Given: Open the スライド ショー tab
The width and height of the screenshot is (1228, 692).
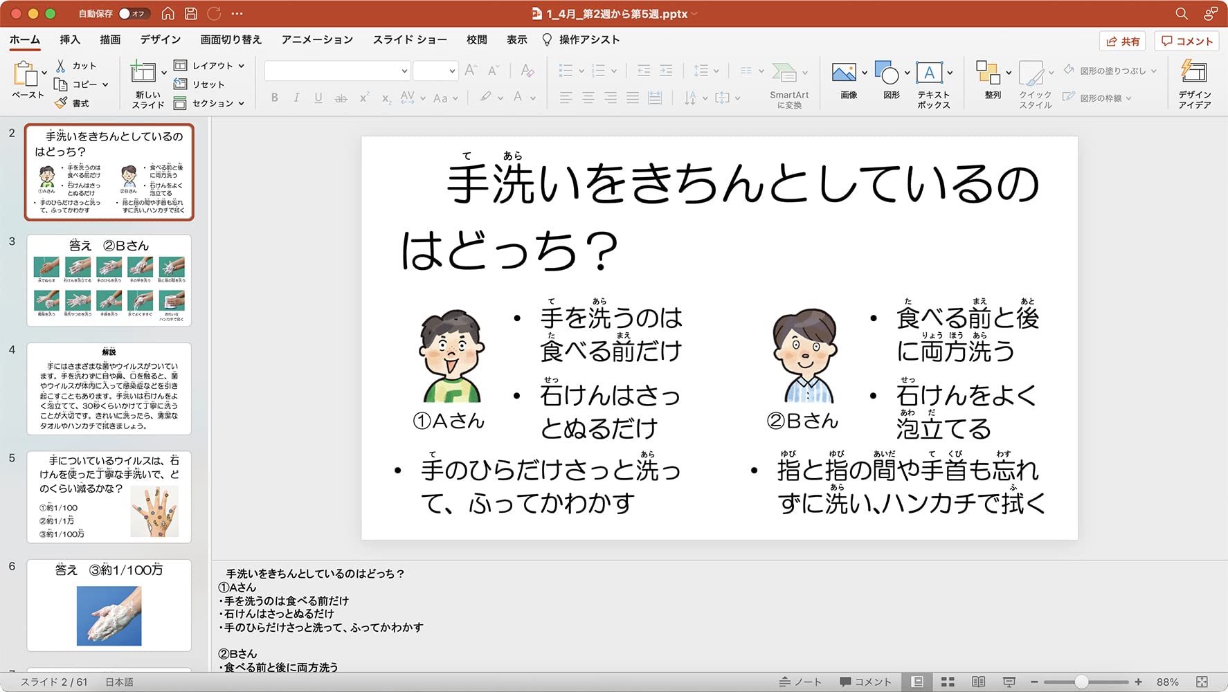Looking at the screenshot, I should [x=410, y=39].
